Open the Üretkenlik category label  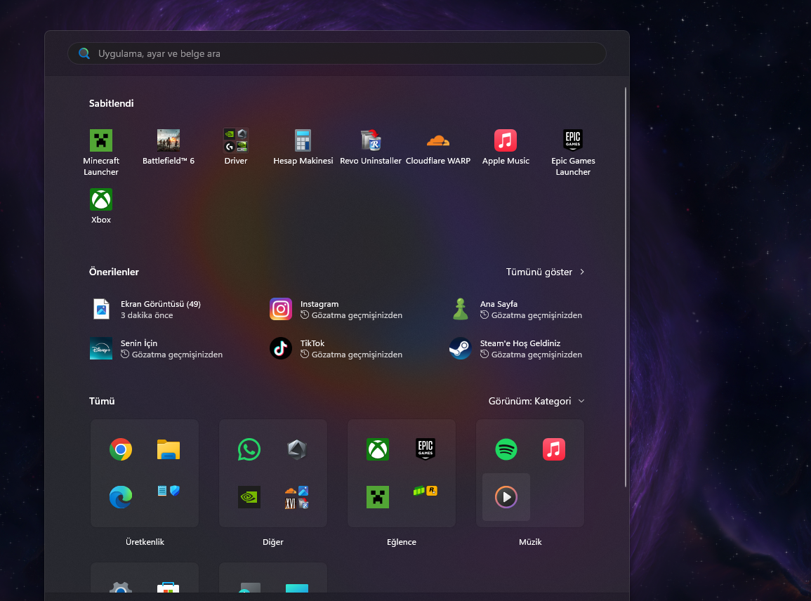145,542
